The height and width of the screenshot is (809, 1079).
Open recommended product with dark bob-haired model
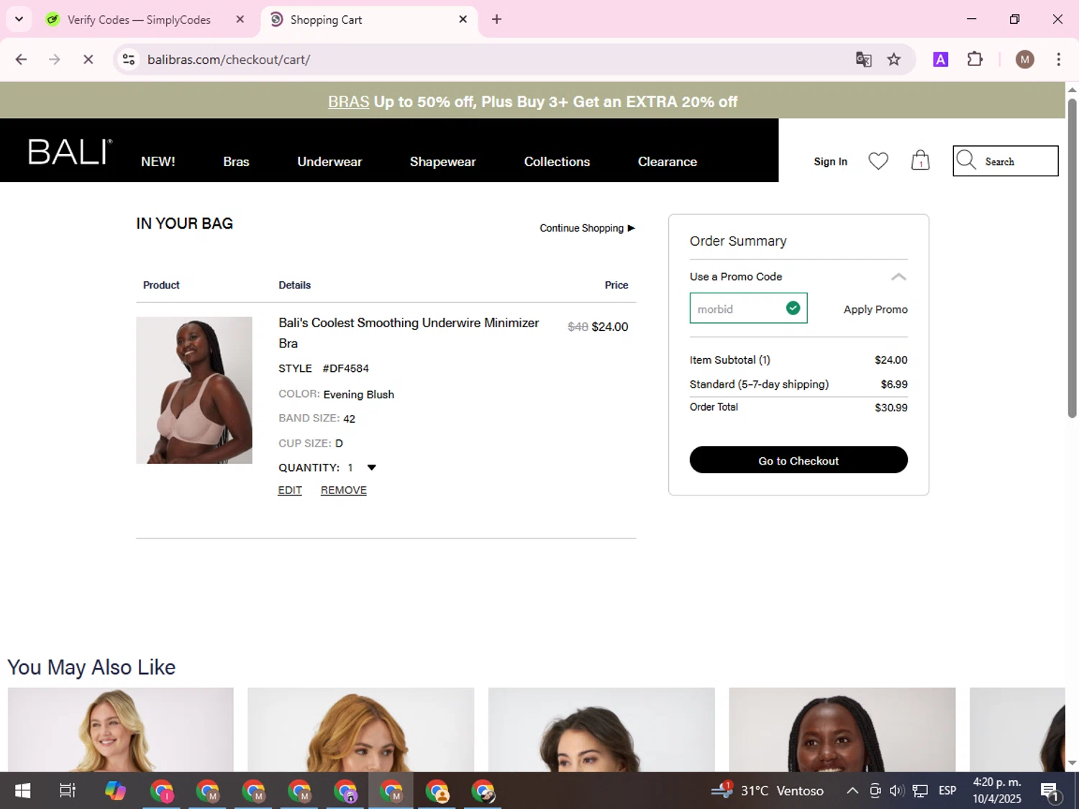coord(601,730)
